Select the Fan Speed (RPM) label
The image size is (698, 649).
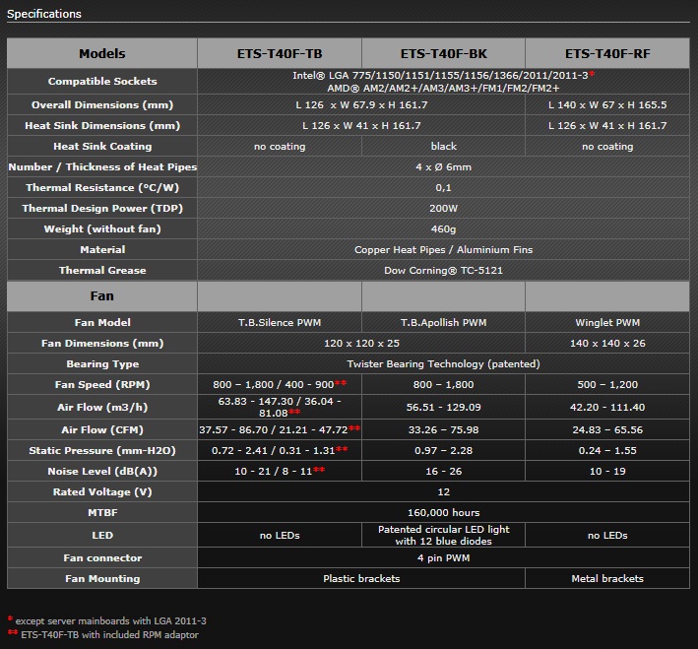(102, 384)
